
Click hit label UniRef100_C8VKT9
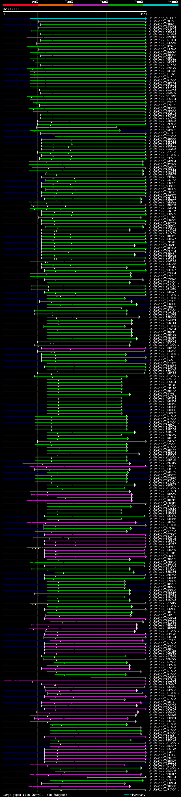[x=162, y=267]
